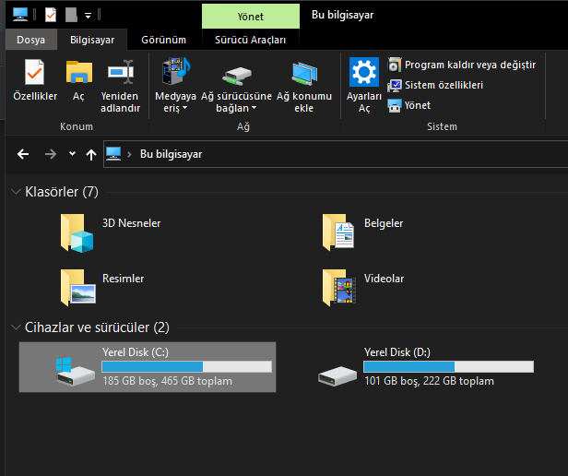Image resolution: width=568 pixels, height=476 pixels.
Task: Click Cihazlar ve sürücüler (2) header
Action: coord(97,327)
